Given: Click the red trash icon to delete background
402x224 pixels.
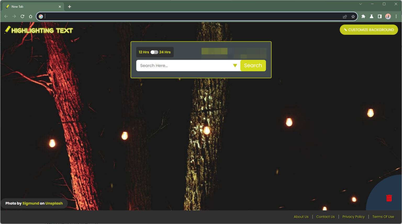Looking at the screenshot, I should coord(389,198).
